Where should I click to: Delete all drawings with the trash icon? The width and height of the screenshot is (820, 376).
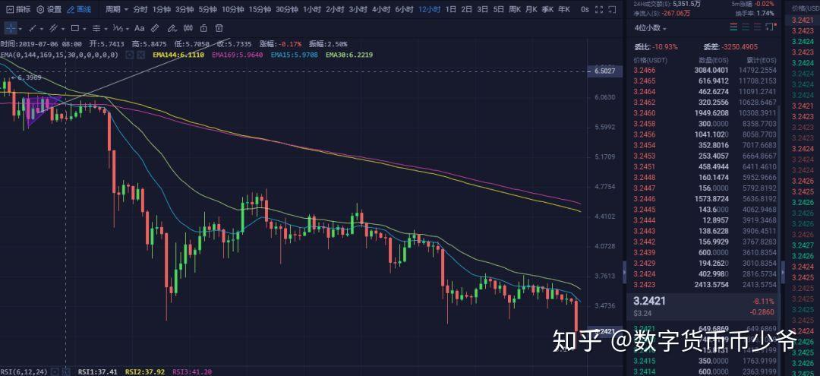[219, 28]
